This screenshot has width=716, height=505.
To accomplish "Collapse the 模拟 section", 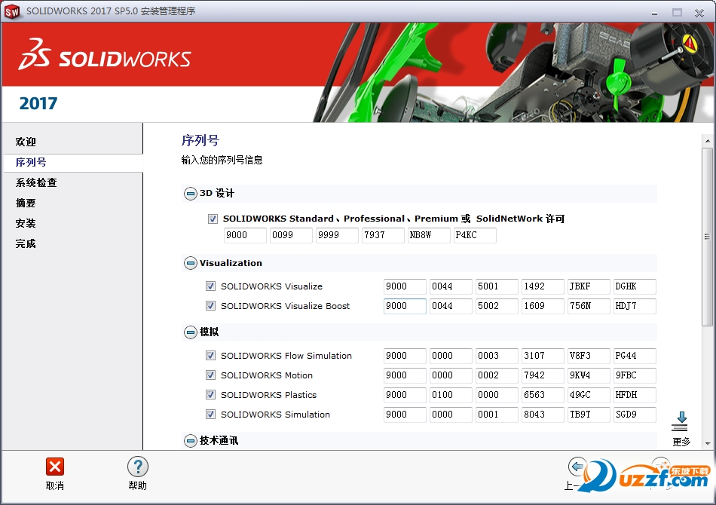I will tap(191, 332).
